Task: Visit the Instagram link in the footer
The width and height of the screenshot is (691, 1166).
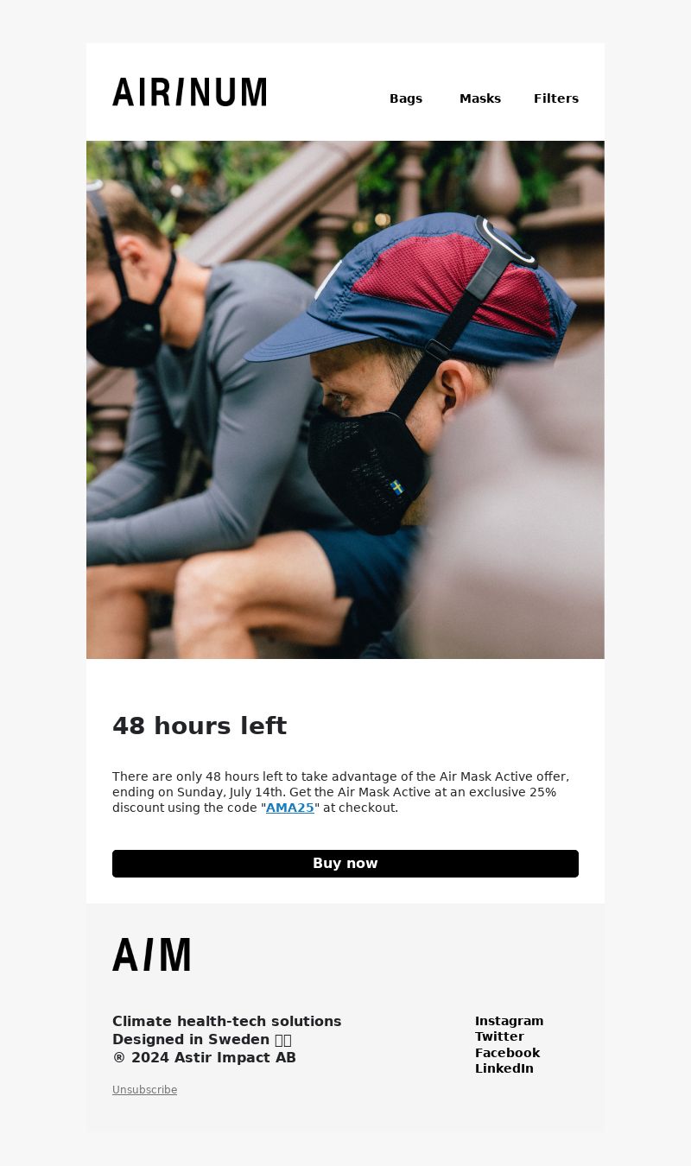Action: (510, 1021)
